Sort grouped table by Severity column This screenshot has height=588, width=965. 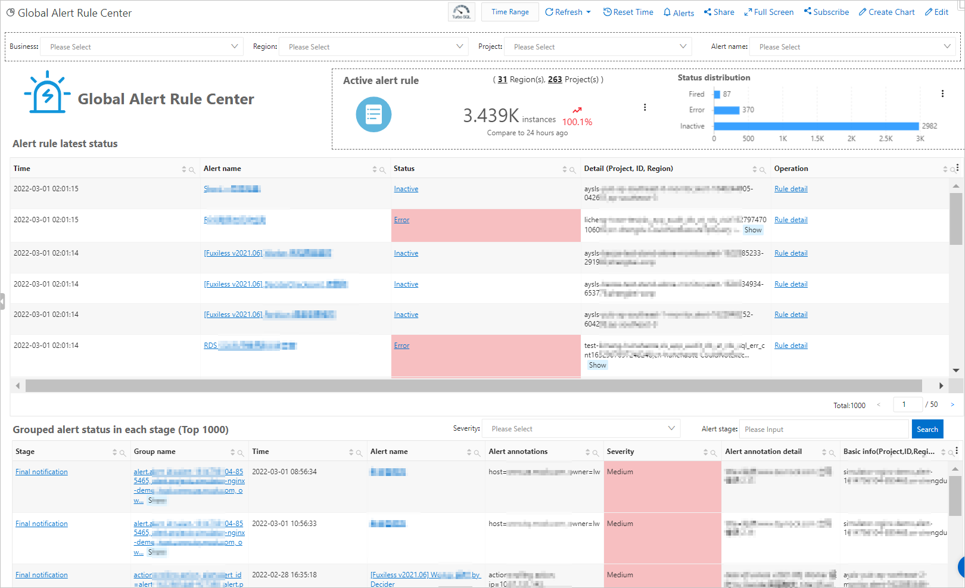coord(706,453)
